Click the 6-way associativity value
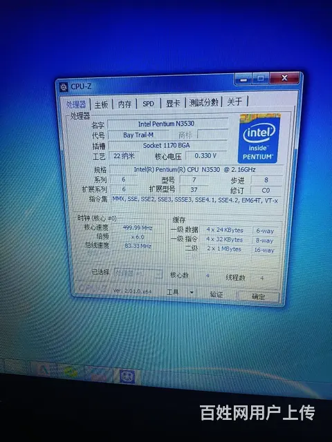 pyautogui.click(x=265, y=231)
